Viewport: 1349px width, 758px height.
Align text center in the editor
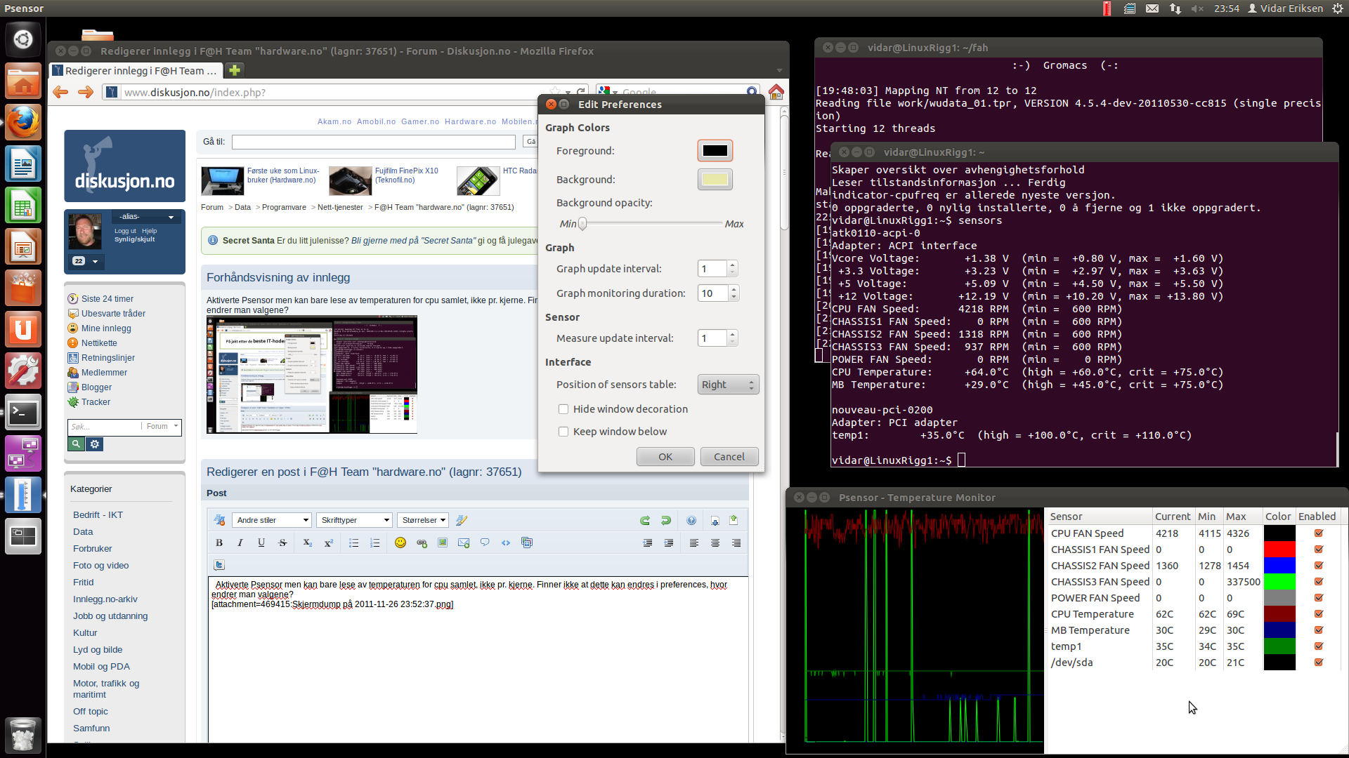click(715, 543)
